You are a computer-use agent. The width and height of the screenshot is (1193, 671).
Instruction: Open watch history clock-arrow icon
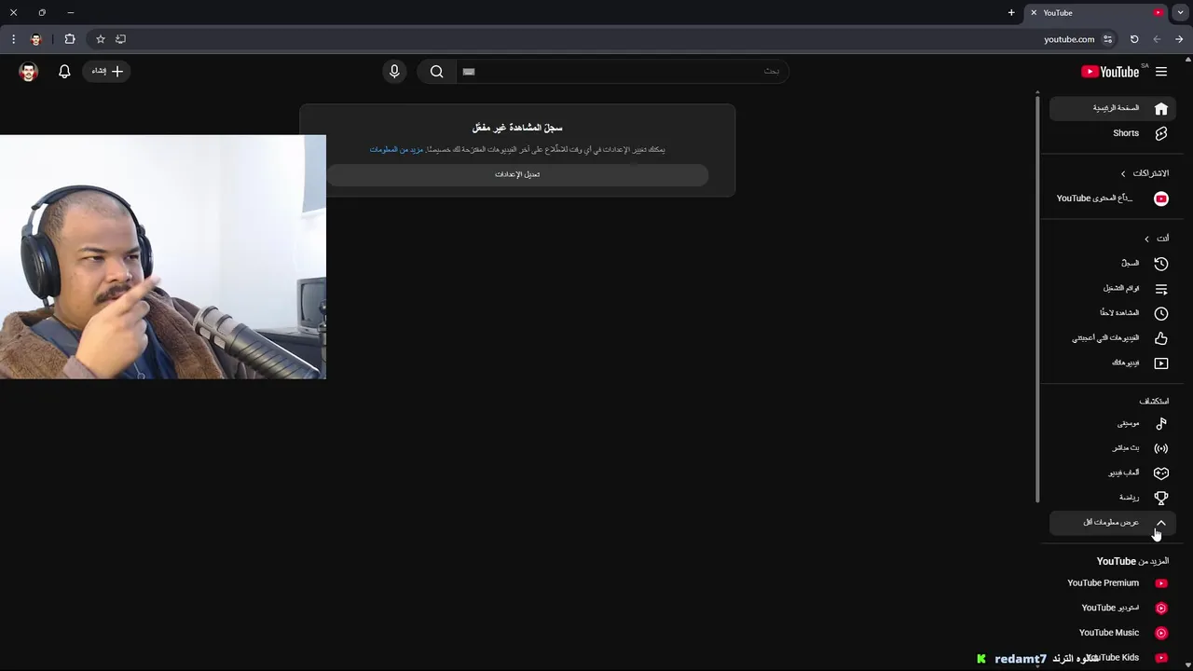(1161, 264)
